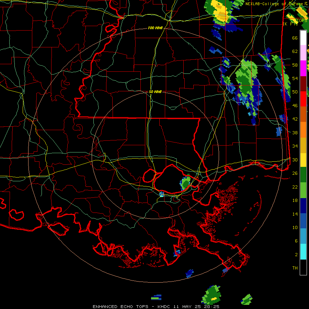Click the cyan legend segment beside the 2 label
Image resolution: width=309 pixels, height=309 pixels.
[x=303, y=252]
